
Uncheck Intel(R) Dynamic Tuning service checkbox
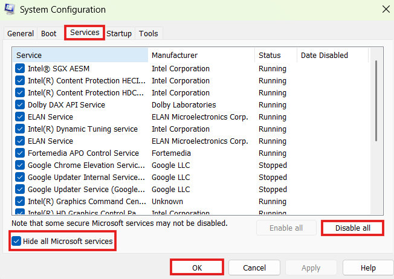click(20, 129)
